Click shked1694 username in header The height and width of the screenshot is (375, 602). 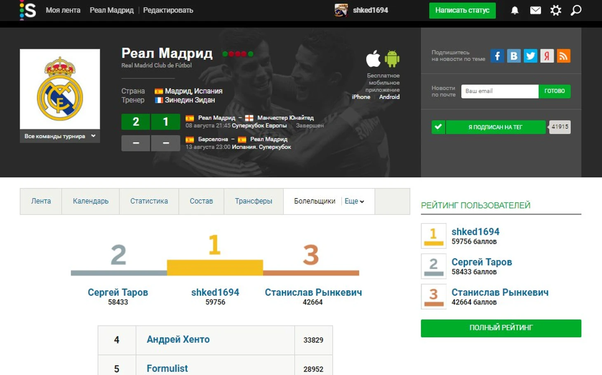[x=370, y=10]
